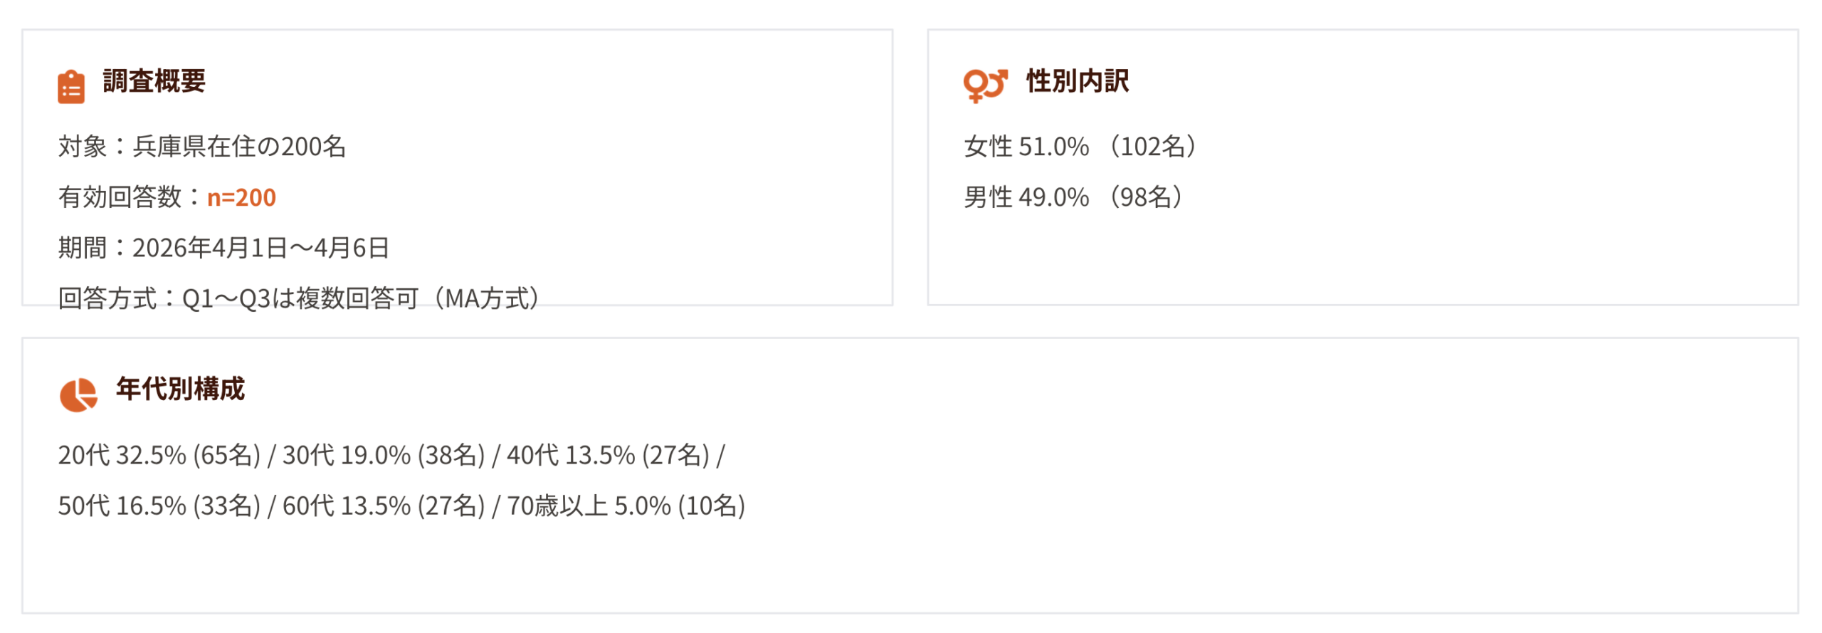1822x633 pixels.
Task: Click the orange n=200 value
Action: [x=241, y=197]
